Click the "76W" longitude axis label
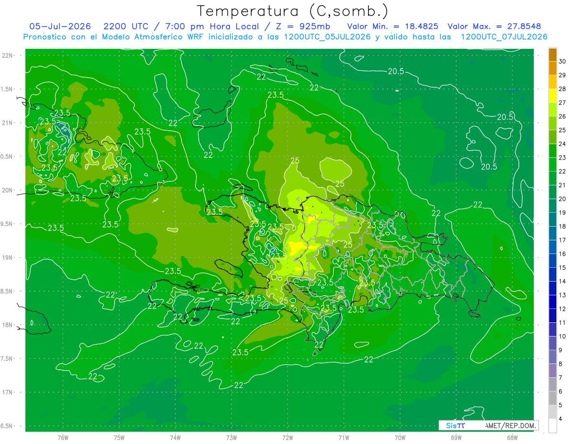The width and height of the screenshot is (575, 444). pos(63,437)
